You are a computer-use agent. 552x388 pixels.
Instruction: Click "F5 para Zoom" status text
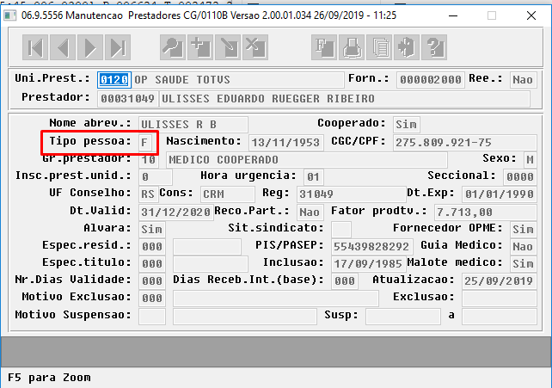tap(49, 378)
